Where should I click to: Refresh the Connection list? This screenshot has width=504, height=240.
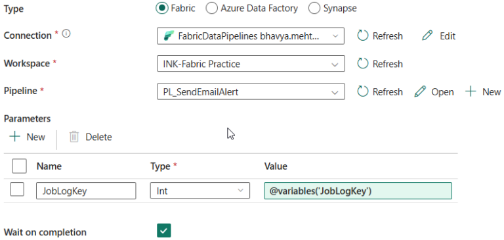point(380,36)
